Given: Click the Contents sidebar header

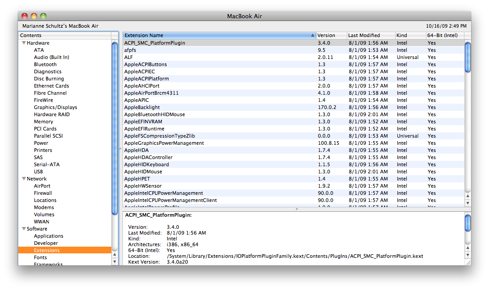Looking at the screenshot, I should pyautogui.click(x=65, y=36).
